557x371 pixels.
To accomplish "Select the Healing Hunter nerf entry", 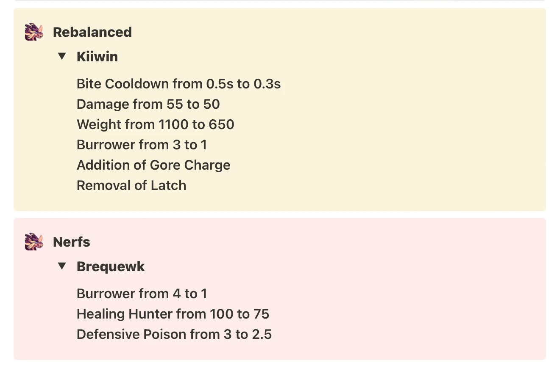I will (173, 314).
